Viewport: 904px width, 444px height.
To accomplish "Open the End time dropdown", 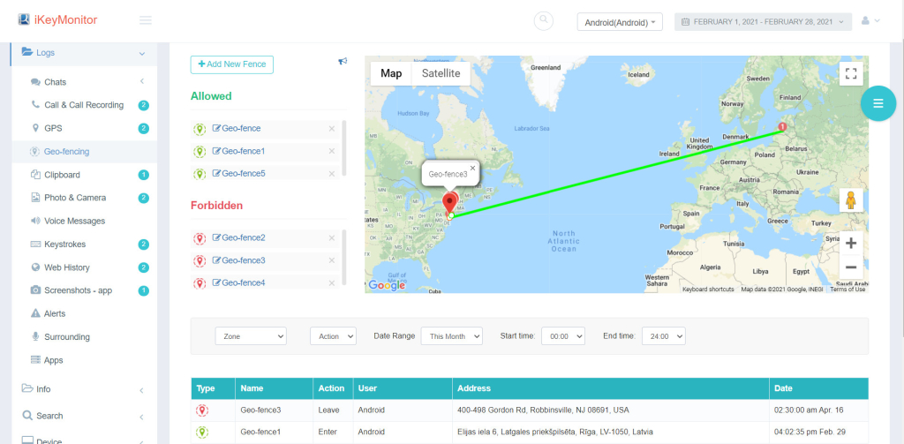I will pos(664,336).
